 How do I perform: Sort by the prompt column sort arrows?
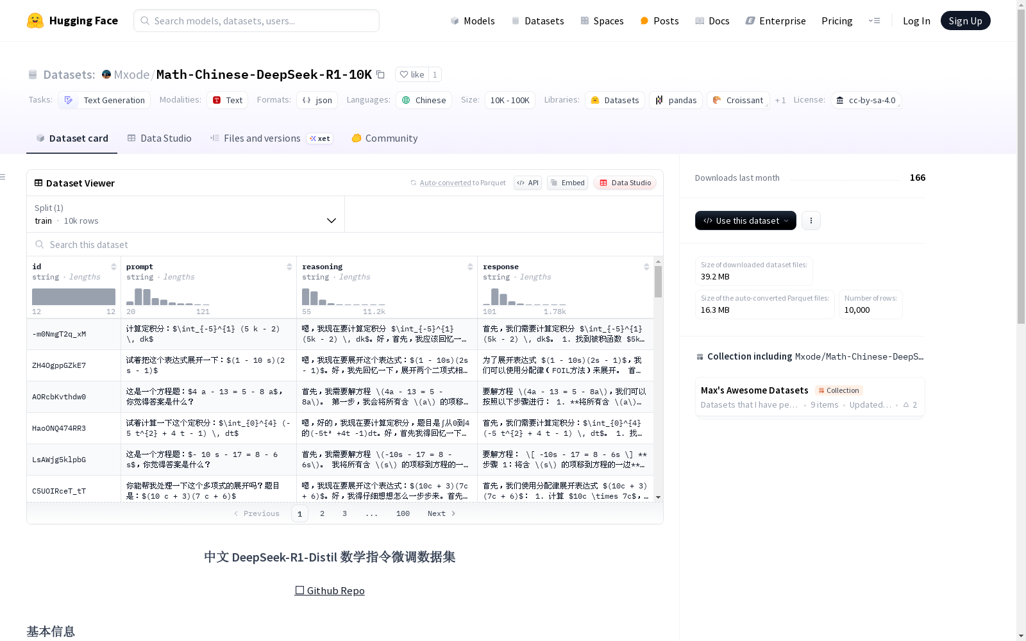coord(289,267)
